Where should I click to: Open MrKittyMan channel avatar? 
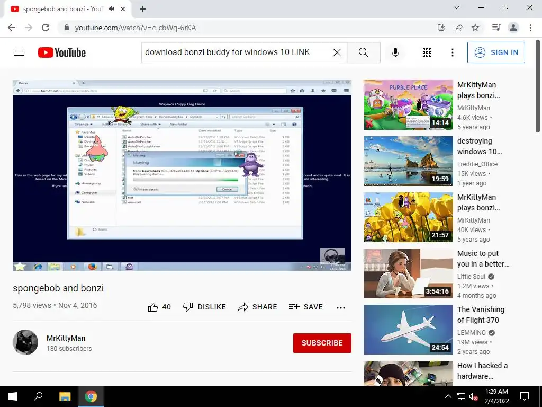pyautogui.click(x=25, y=342)
